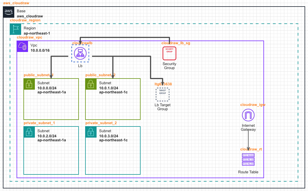Click the public_subnet_1 lock icon

[29, 84]
